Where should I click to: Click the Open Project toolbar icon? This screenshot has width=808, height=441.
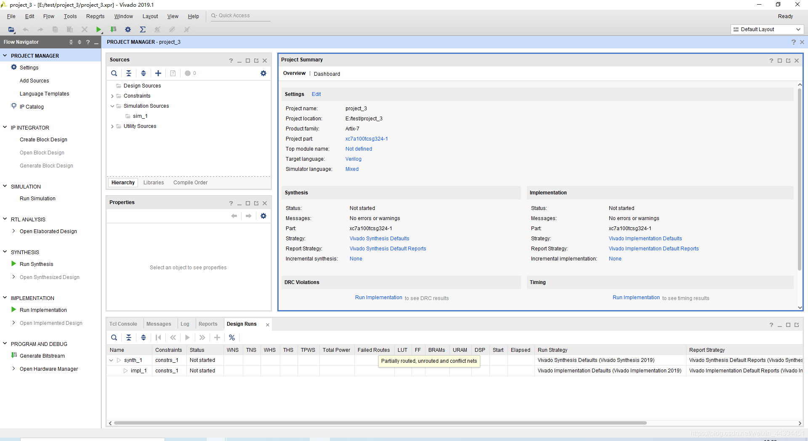[11, 29]
